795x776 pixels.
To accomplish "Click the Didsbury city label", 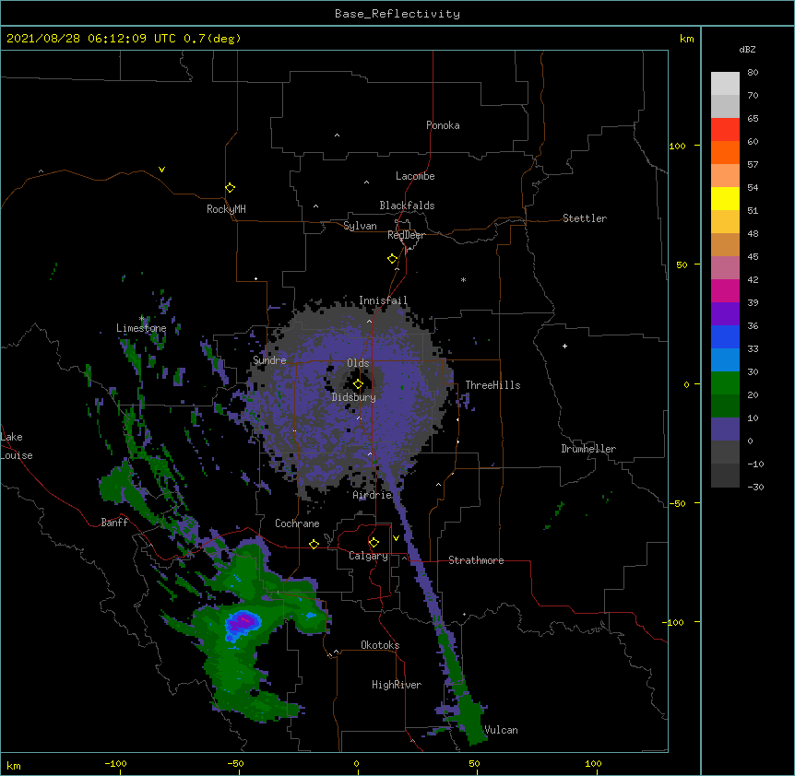I will click(354, 397).
